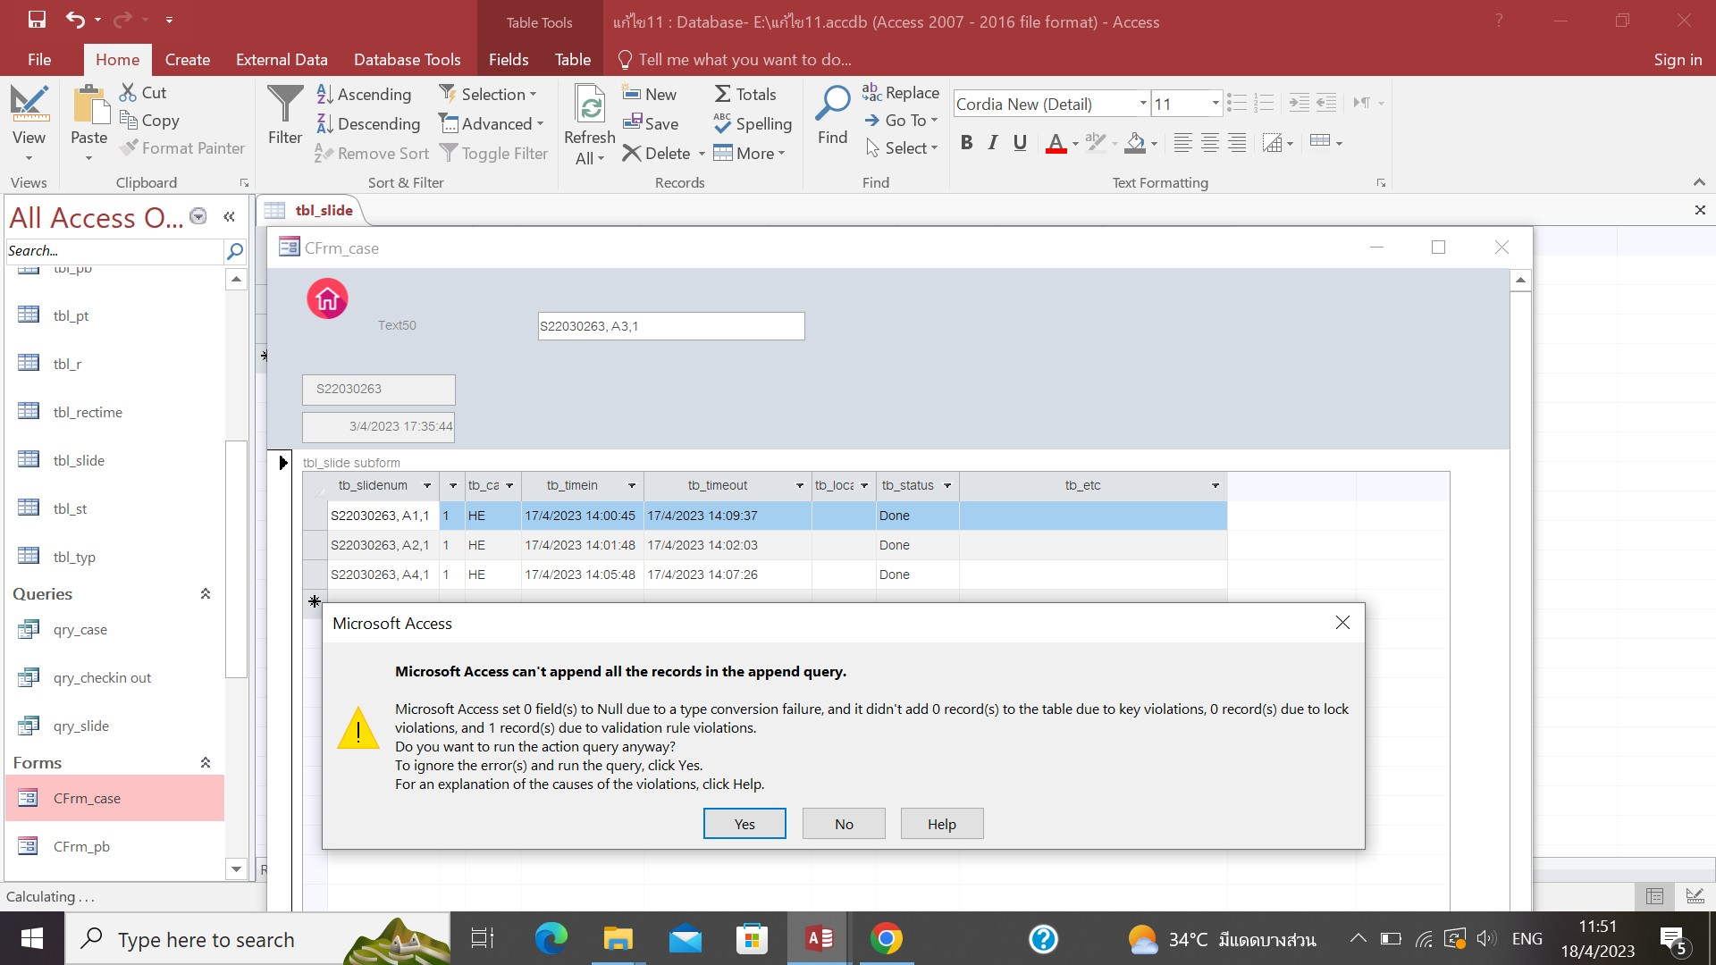Open the External Data tab
The width and height of the screenshot is (1716, 965).
(282, 59)
